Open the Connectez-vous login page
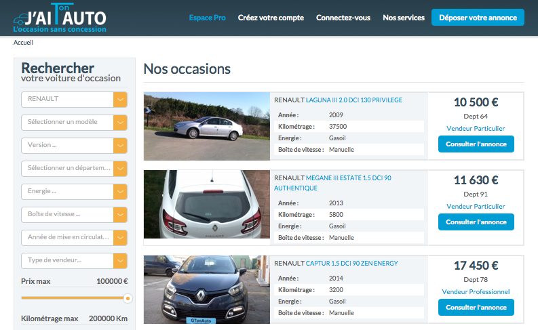This screenshot has height=330, width=538. pyautogui.click(x=343, y=18)
